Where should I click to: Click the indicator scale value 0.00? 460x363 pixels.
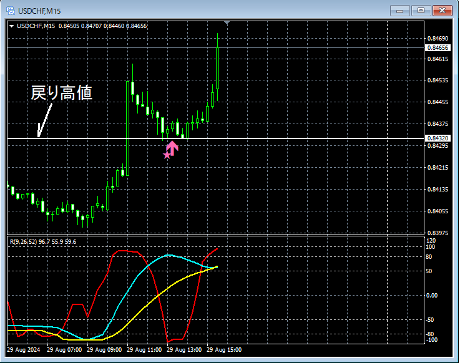(x=431, y=295)
